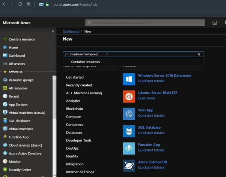The height and width of the screenshot is (177, 226).
Task: Click the Dashboard breadcrumb link
Action: [71, 31]
